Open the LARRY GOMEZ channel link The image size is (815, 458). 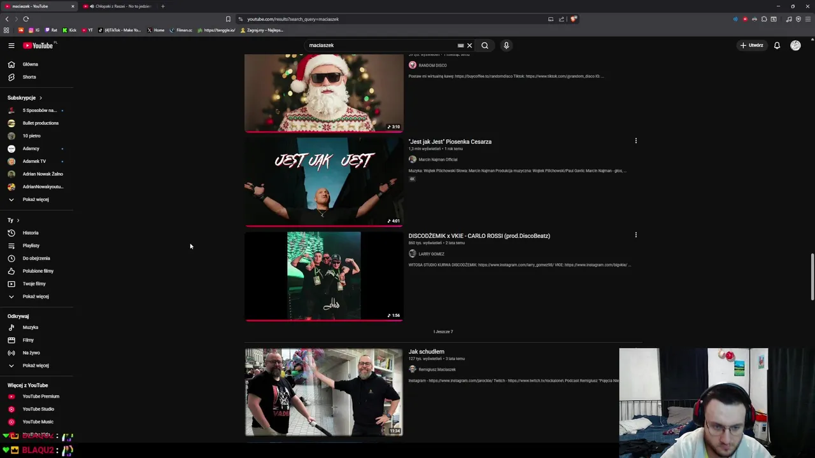(x=431, y=254)
